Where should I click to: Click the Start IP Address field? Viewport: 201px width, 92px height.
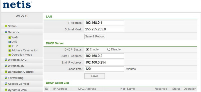coord(104,56)
